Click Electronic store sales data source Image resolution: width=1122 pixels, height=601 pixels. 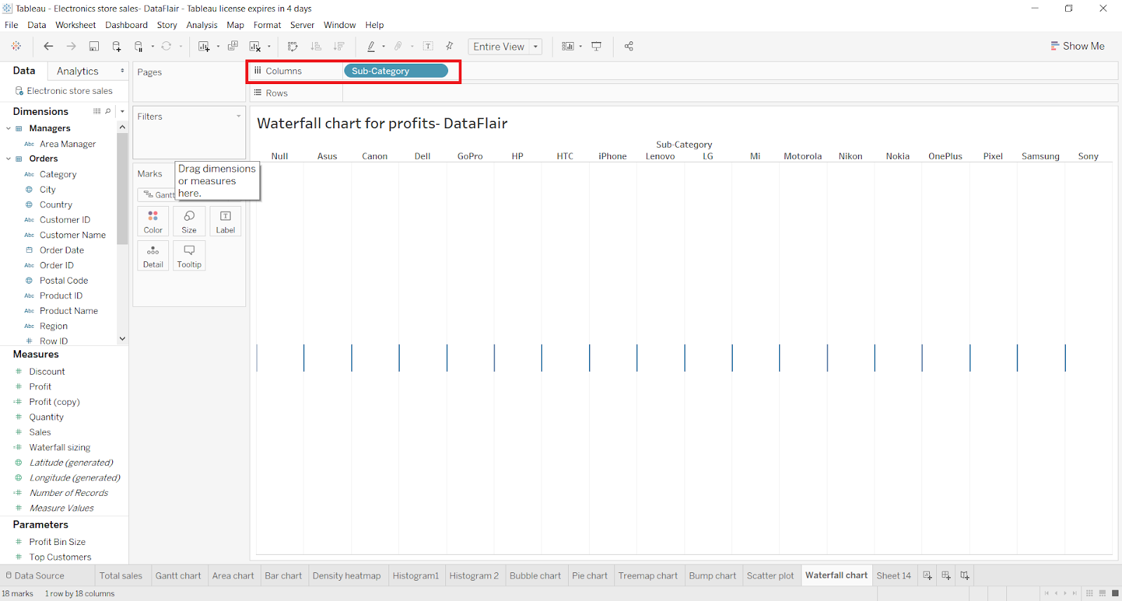(x=69, y=91)
